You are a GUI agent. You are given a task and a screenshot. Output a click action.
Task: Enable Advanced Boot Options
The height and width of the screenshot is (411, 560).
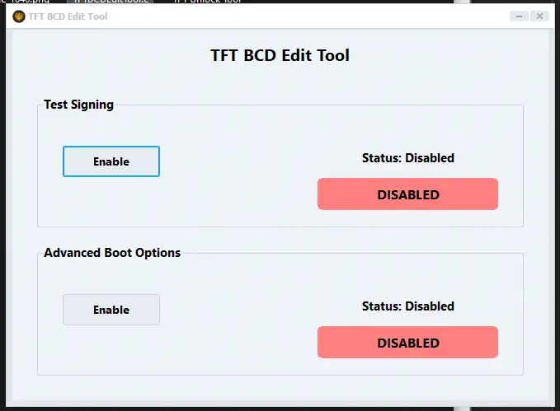(111, 310)
